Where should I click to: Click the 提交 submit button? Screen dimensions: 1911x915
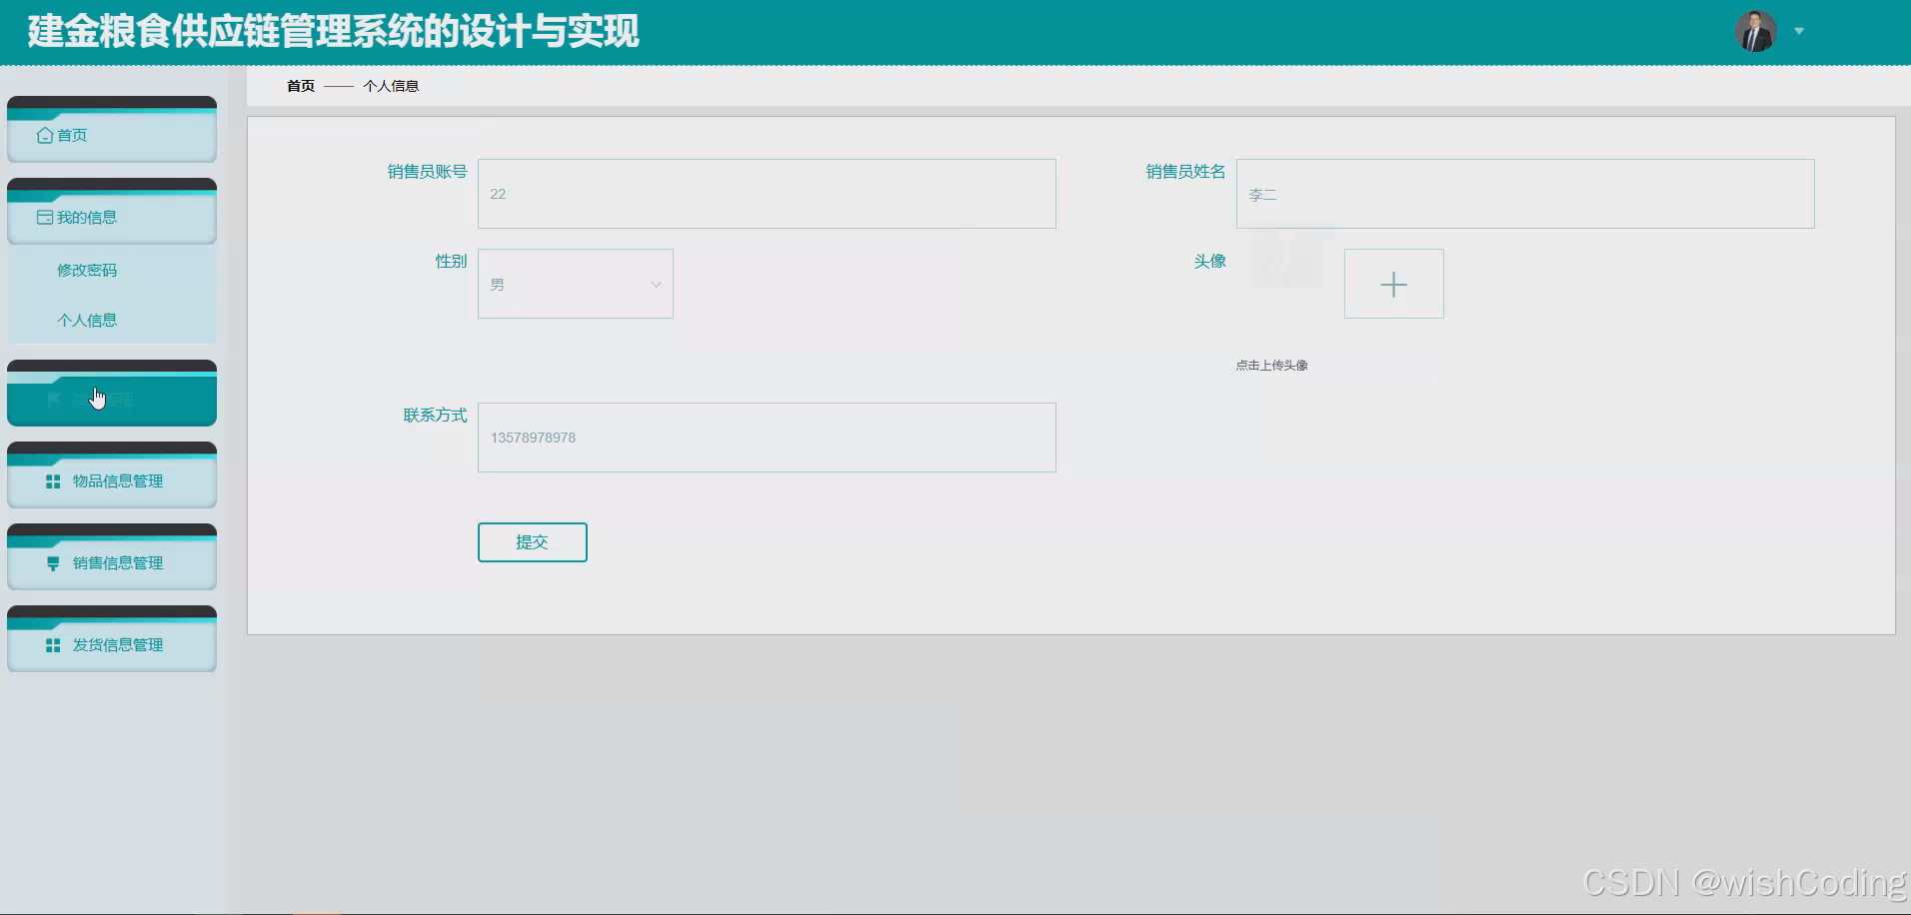[x=532, y=541]
